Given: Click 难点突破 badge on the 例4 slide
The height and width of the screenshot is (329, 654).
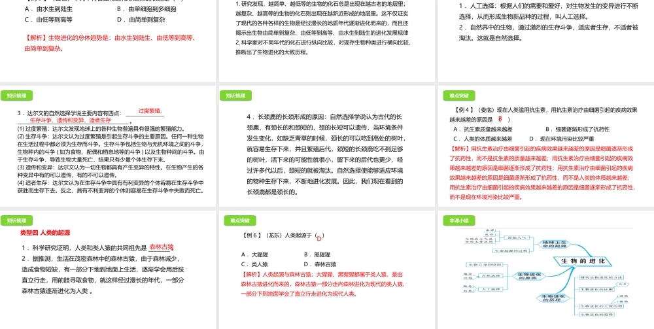Looking at the screenshot, I should [459, 96].
